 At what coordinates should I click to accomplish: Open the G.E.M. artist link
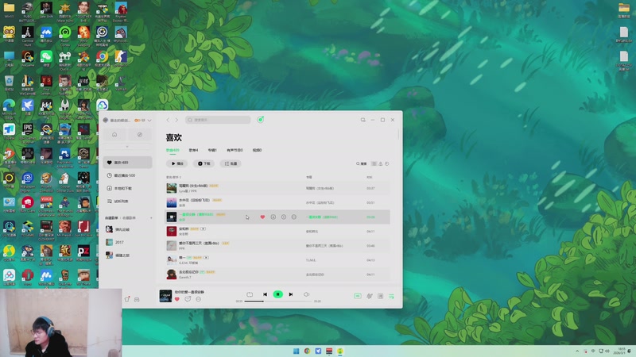(188, 263)
